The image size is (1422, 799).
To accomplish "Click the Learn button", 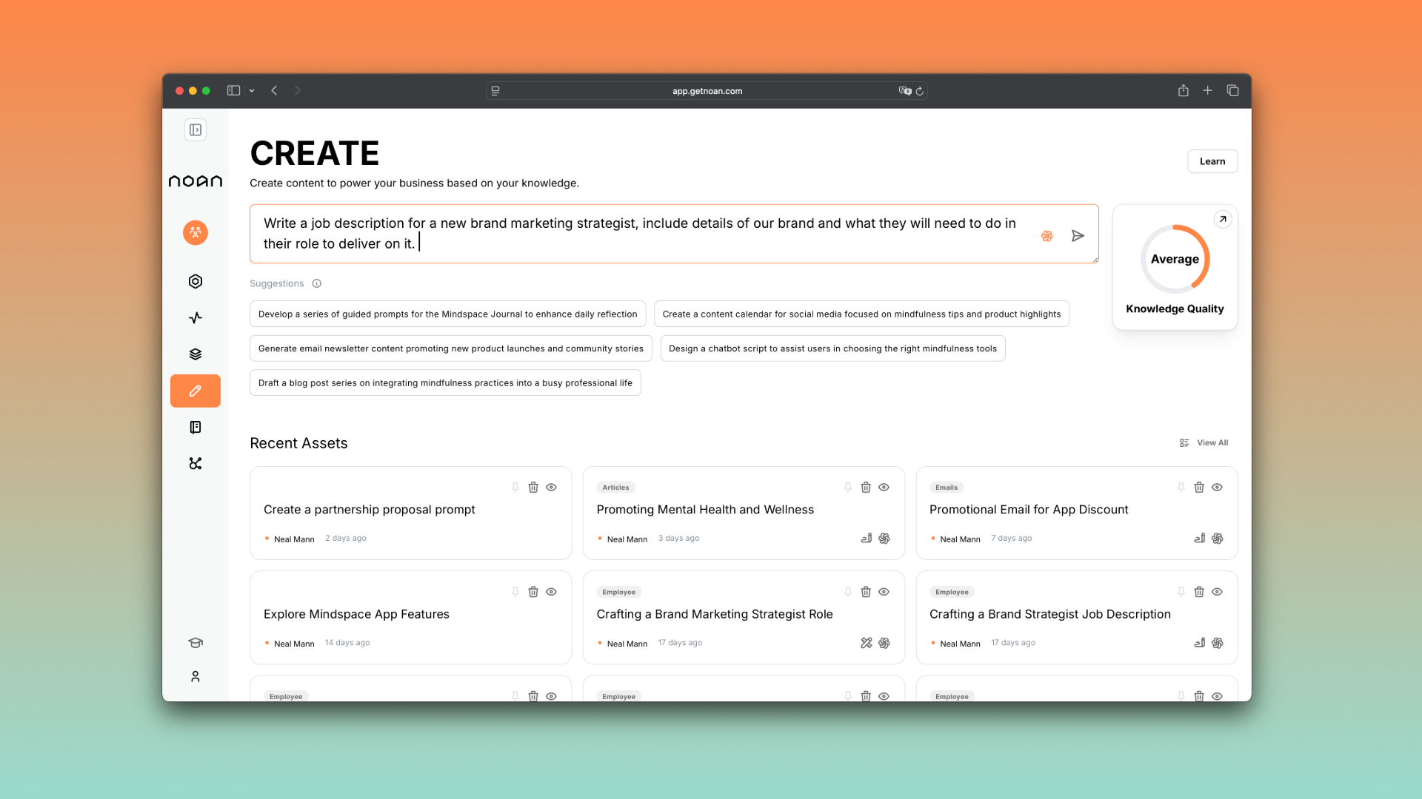I will (x=1212, y=161).
